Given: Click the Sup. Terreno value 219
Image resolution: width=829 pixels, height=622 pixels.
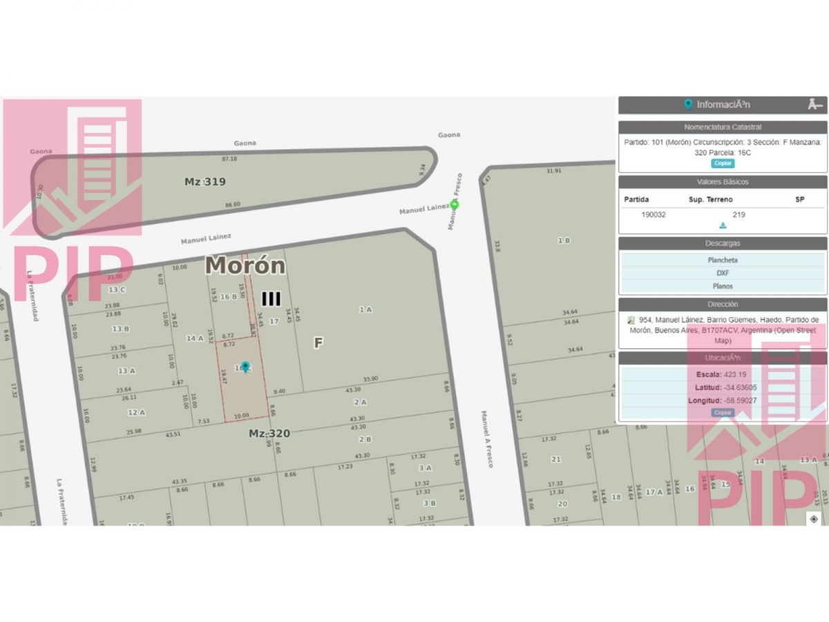Looking at the screenshot, I should click(739, 214).
